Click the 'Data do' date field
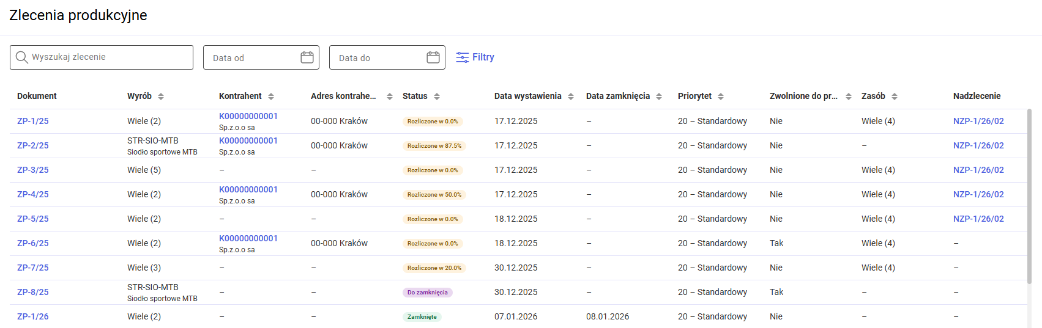The height and width of the screenshot is (328, 1042). tap(387, 57)
